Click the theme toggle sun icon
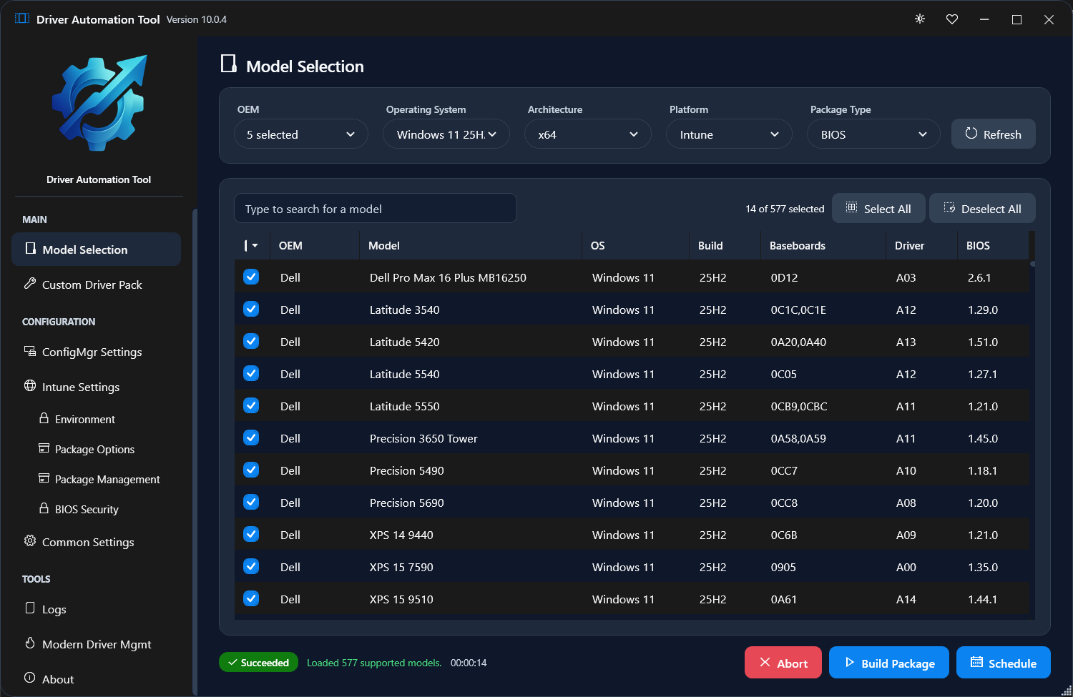The height and width of the screenshot is (697, 1073). coord(920,19)
